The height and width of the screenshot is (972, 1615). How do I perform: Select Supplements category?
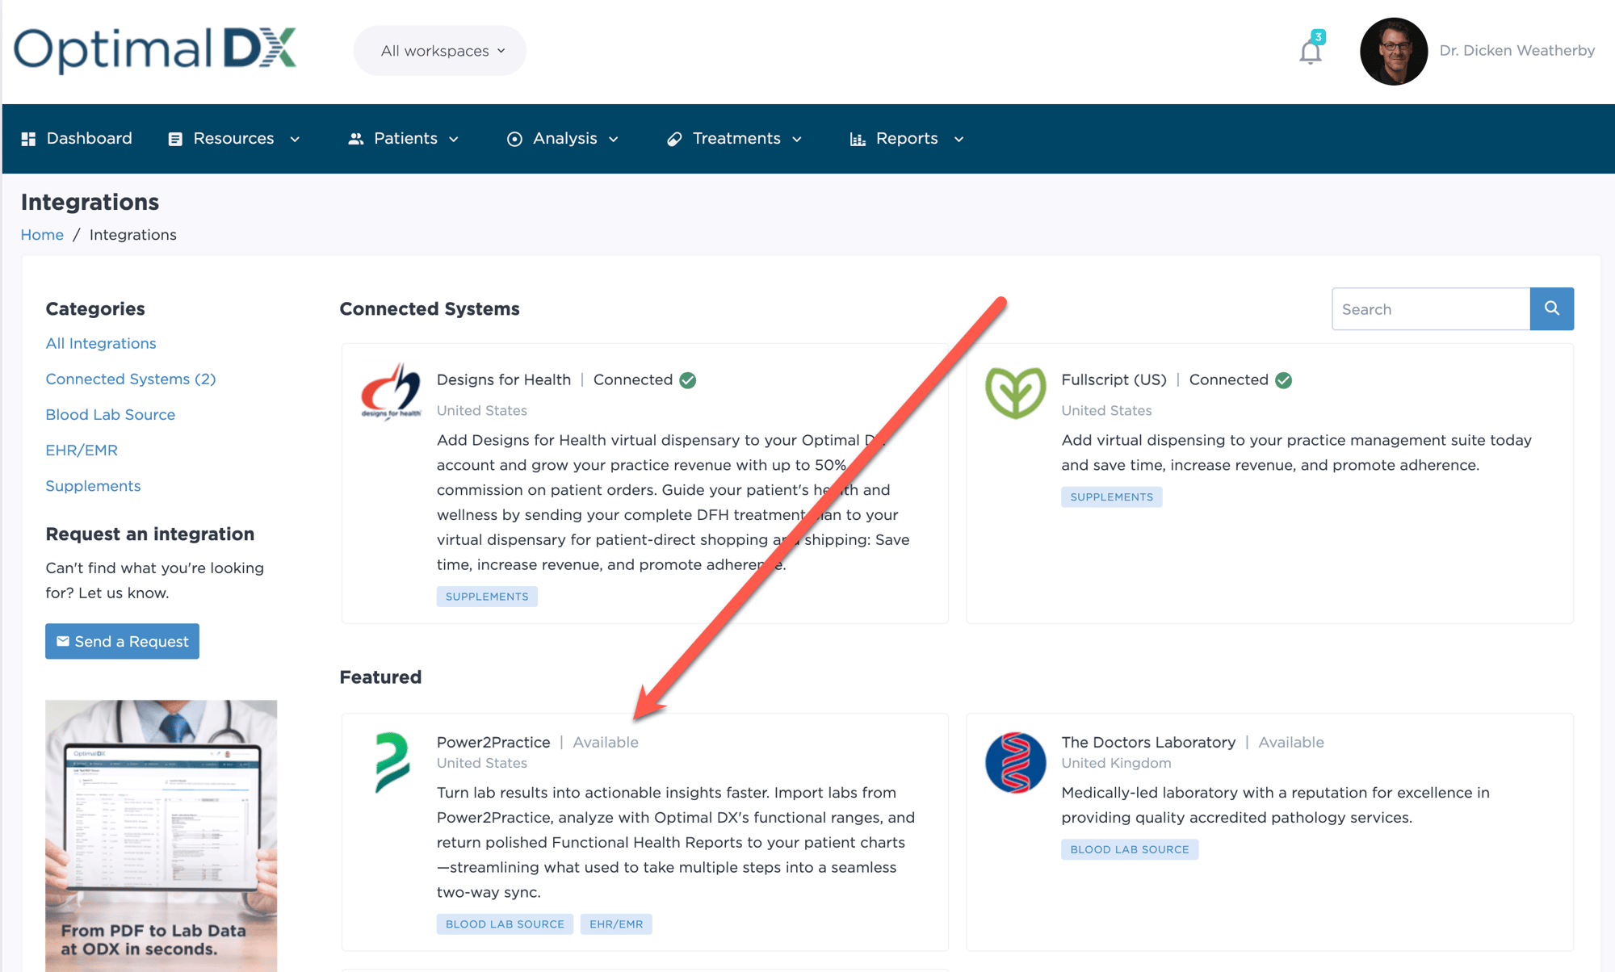[x=93, y=485]
